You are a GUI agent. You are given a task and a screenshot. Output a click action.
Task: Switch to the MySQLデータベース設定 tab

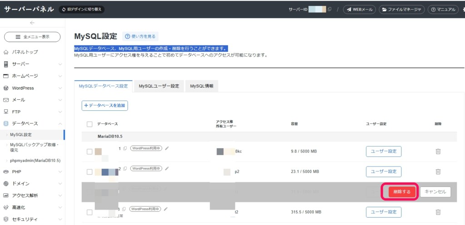pyautogui.click(x=103, y=86)
